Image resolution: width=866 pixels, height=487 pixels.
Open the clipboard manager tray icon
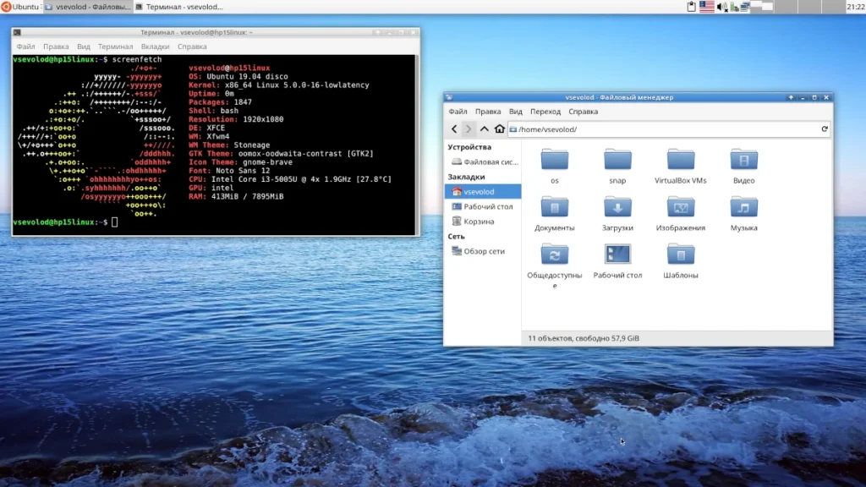(x=691, y=7)
